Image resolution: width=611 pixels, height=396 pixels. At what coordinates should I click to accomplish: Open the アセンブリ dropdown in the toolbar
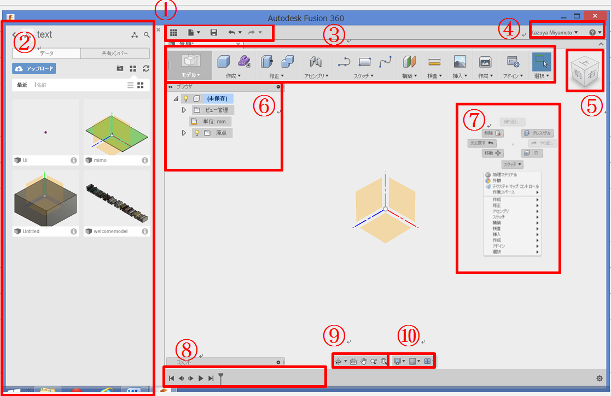pyautogui.click(x=316, y=76)
